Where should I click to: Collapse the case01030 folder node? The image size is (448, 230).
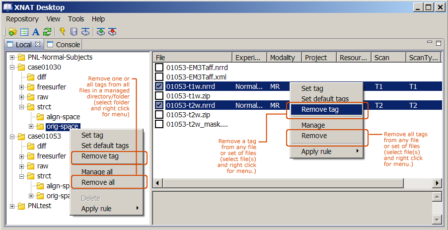[12, 67]
